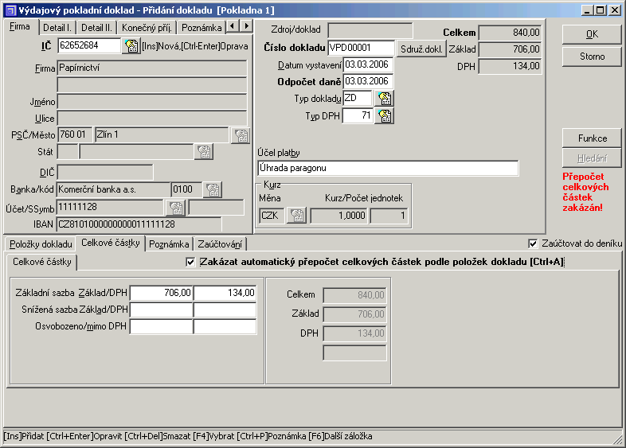Click Odpočet daně date field
The image size is (626, 448).
tap(368, 81)
